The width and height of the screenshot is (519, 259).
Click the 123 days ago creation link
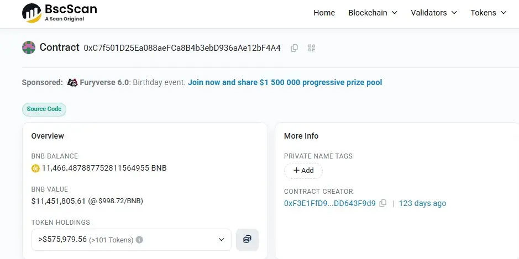coord(422,203)
